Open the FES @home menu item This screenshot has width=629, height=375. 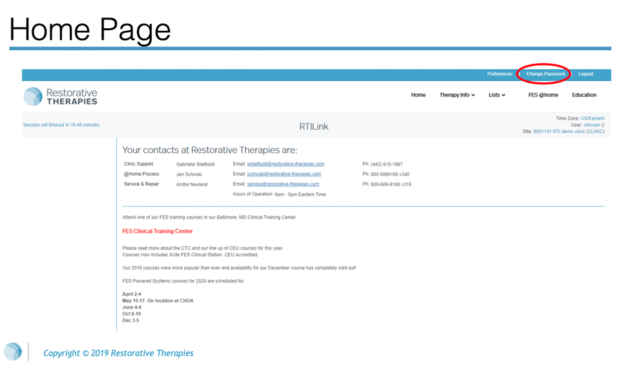click(543, 95)
